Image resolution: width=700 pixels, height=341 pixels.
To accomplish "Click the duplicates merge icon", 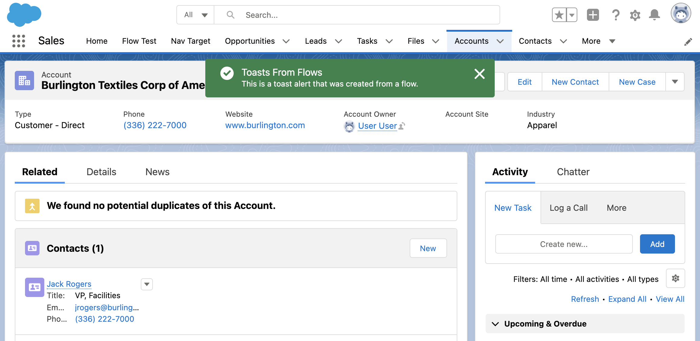I will [32, 206].
